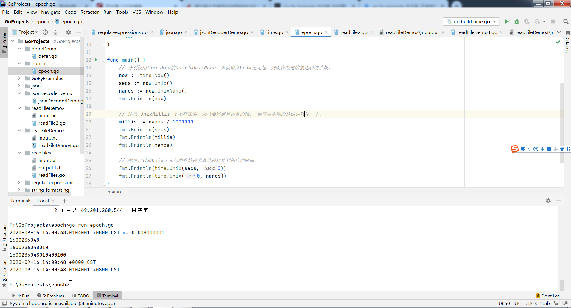Open the 4: Run tool window

(x=21, y=296)
